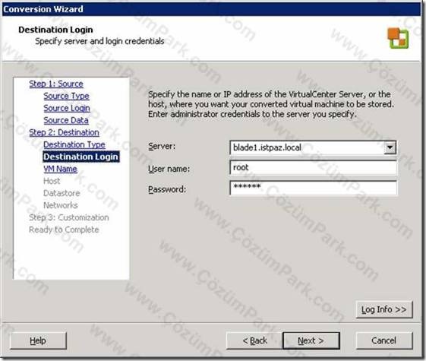Go back with the < Back button
Screen dimensions: 426x361
click(x=254, y=340)
